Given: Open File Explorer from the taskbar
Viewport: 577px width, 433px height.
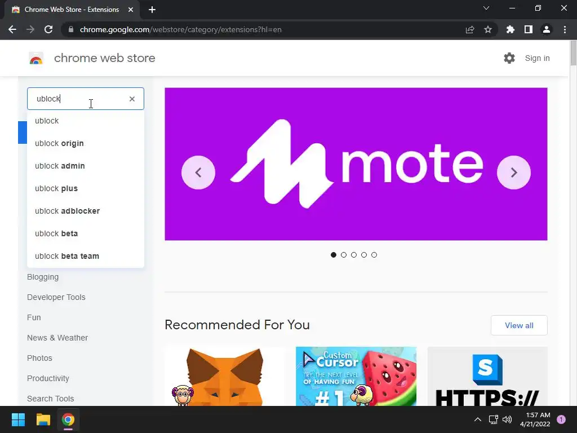Looking at the screenshot, I should 43,419.
